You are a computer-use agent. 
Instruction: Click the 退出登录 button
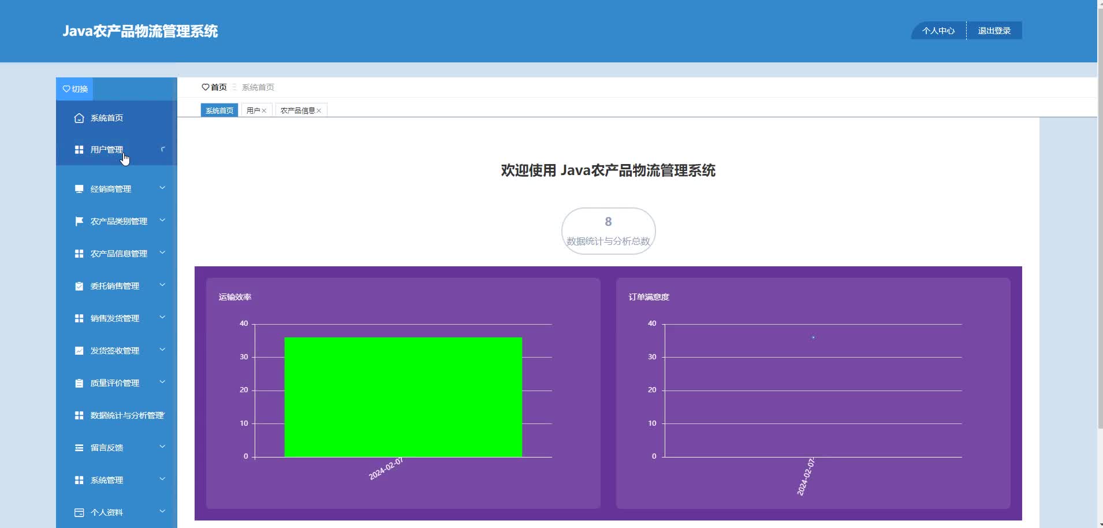(x=994, y=31)
